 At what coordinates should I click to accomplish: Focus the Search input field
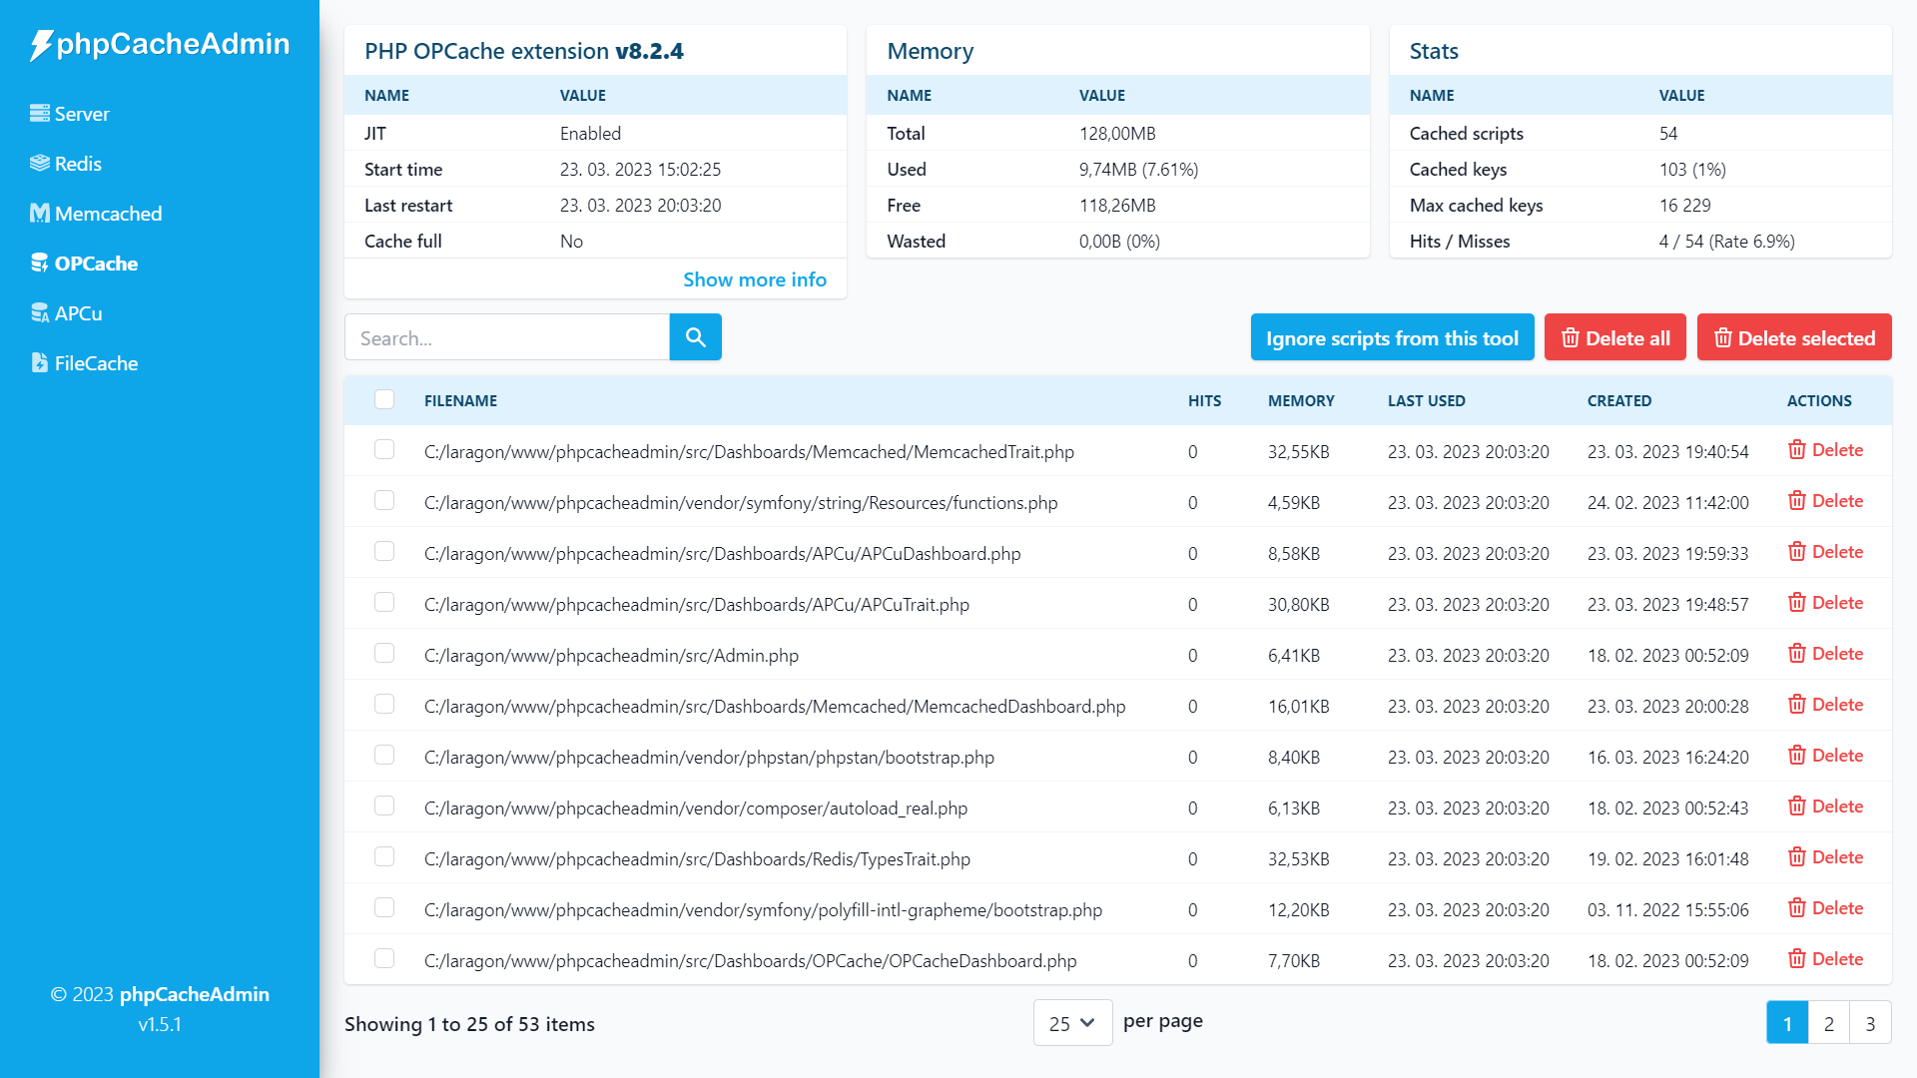click(x=506, y=338)
